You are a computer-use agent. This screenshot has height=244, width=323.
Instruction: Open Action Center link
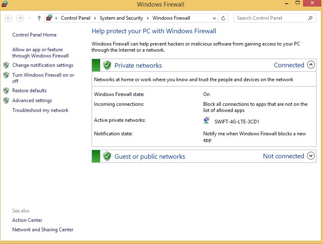pos(27,220)
